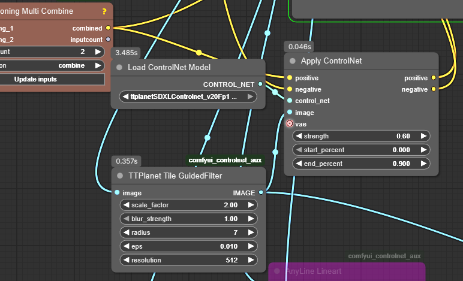Select the Apply ControlNet node title
Image resolution: width=463 pixels, height=281 pixels.
[x=331, y=61]
